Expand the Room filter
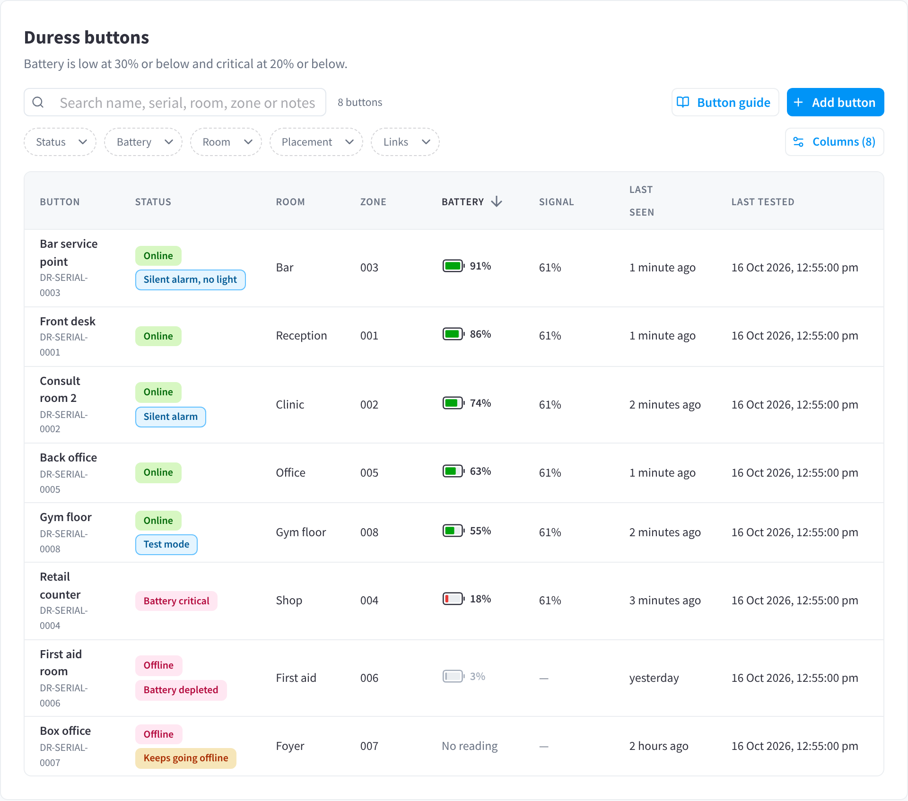Image resolution: width=908 pixels, height=801 pixels. 226,142
